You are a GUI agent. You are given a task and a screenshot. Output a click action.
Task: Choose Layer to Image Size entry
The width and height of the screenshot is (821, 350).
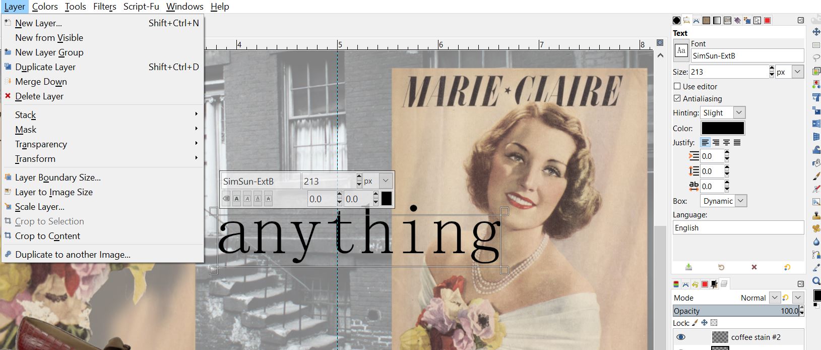[103, 192]
